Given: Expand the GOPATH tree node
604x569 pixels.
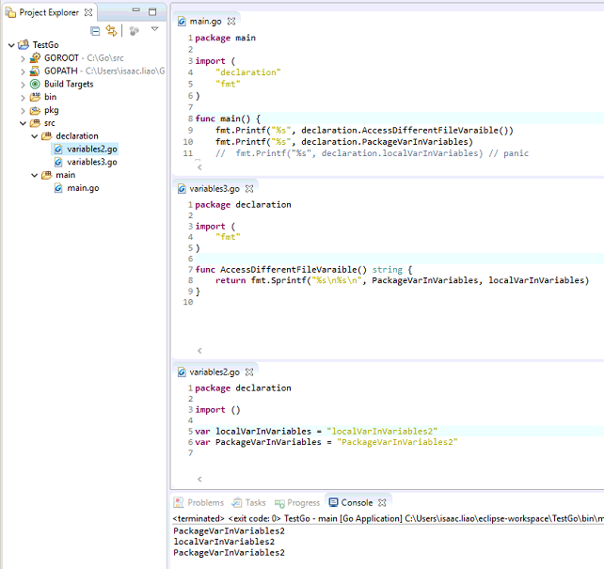Looking at the screenshot, I should (x=23, y=71).
